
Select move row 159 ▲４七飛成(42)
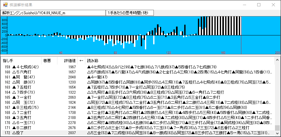138,67
